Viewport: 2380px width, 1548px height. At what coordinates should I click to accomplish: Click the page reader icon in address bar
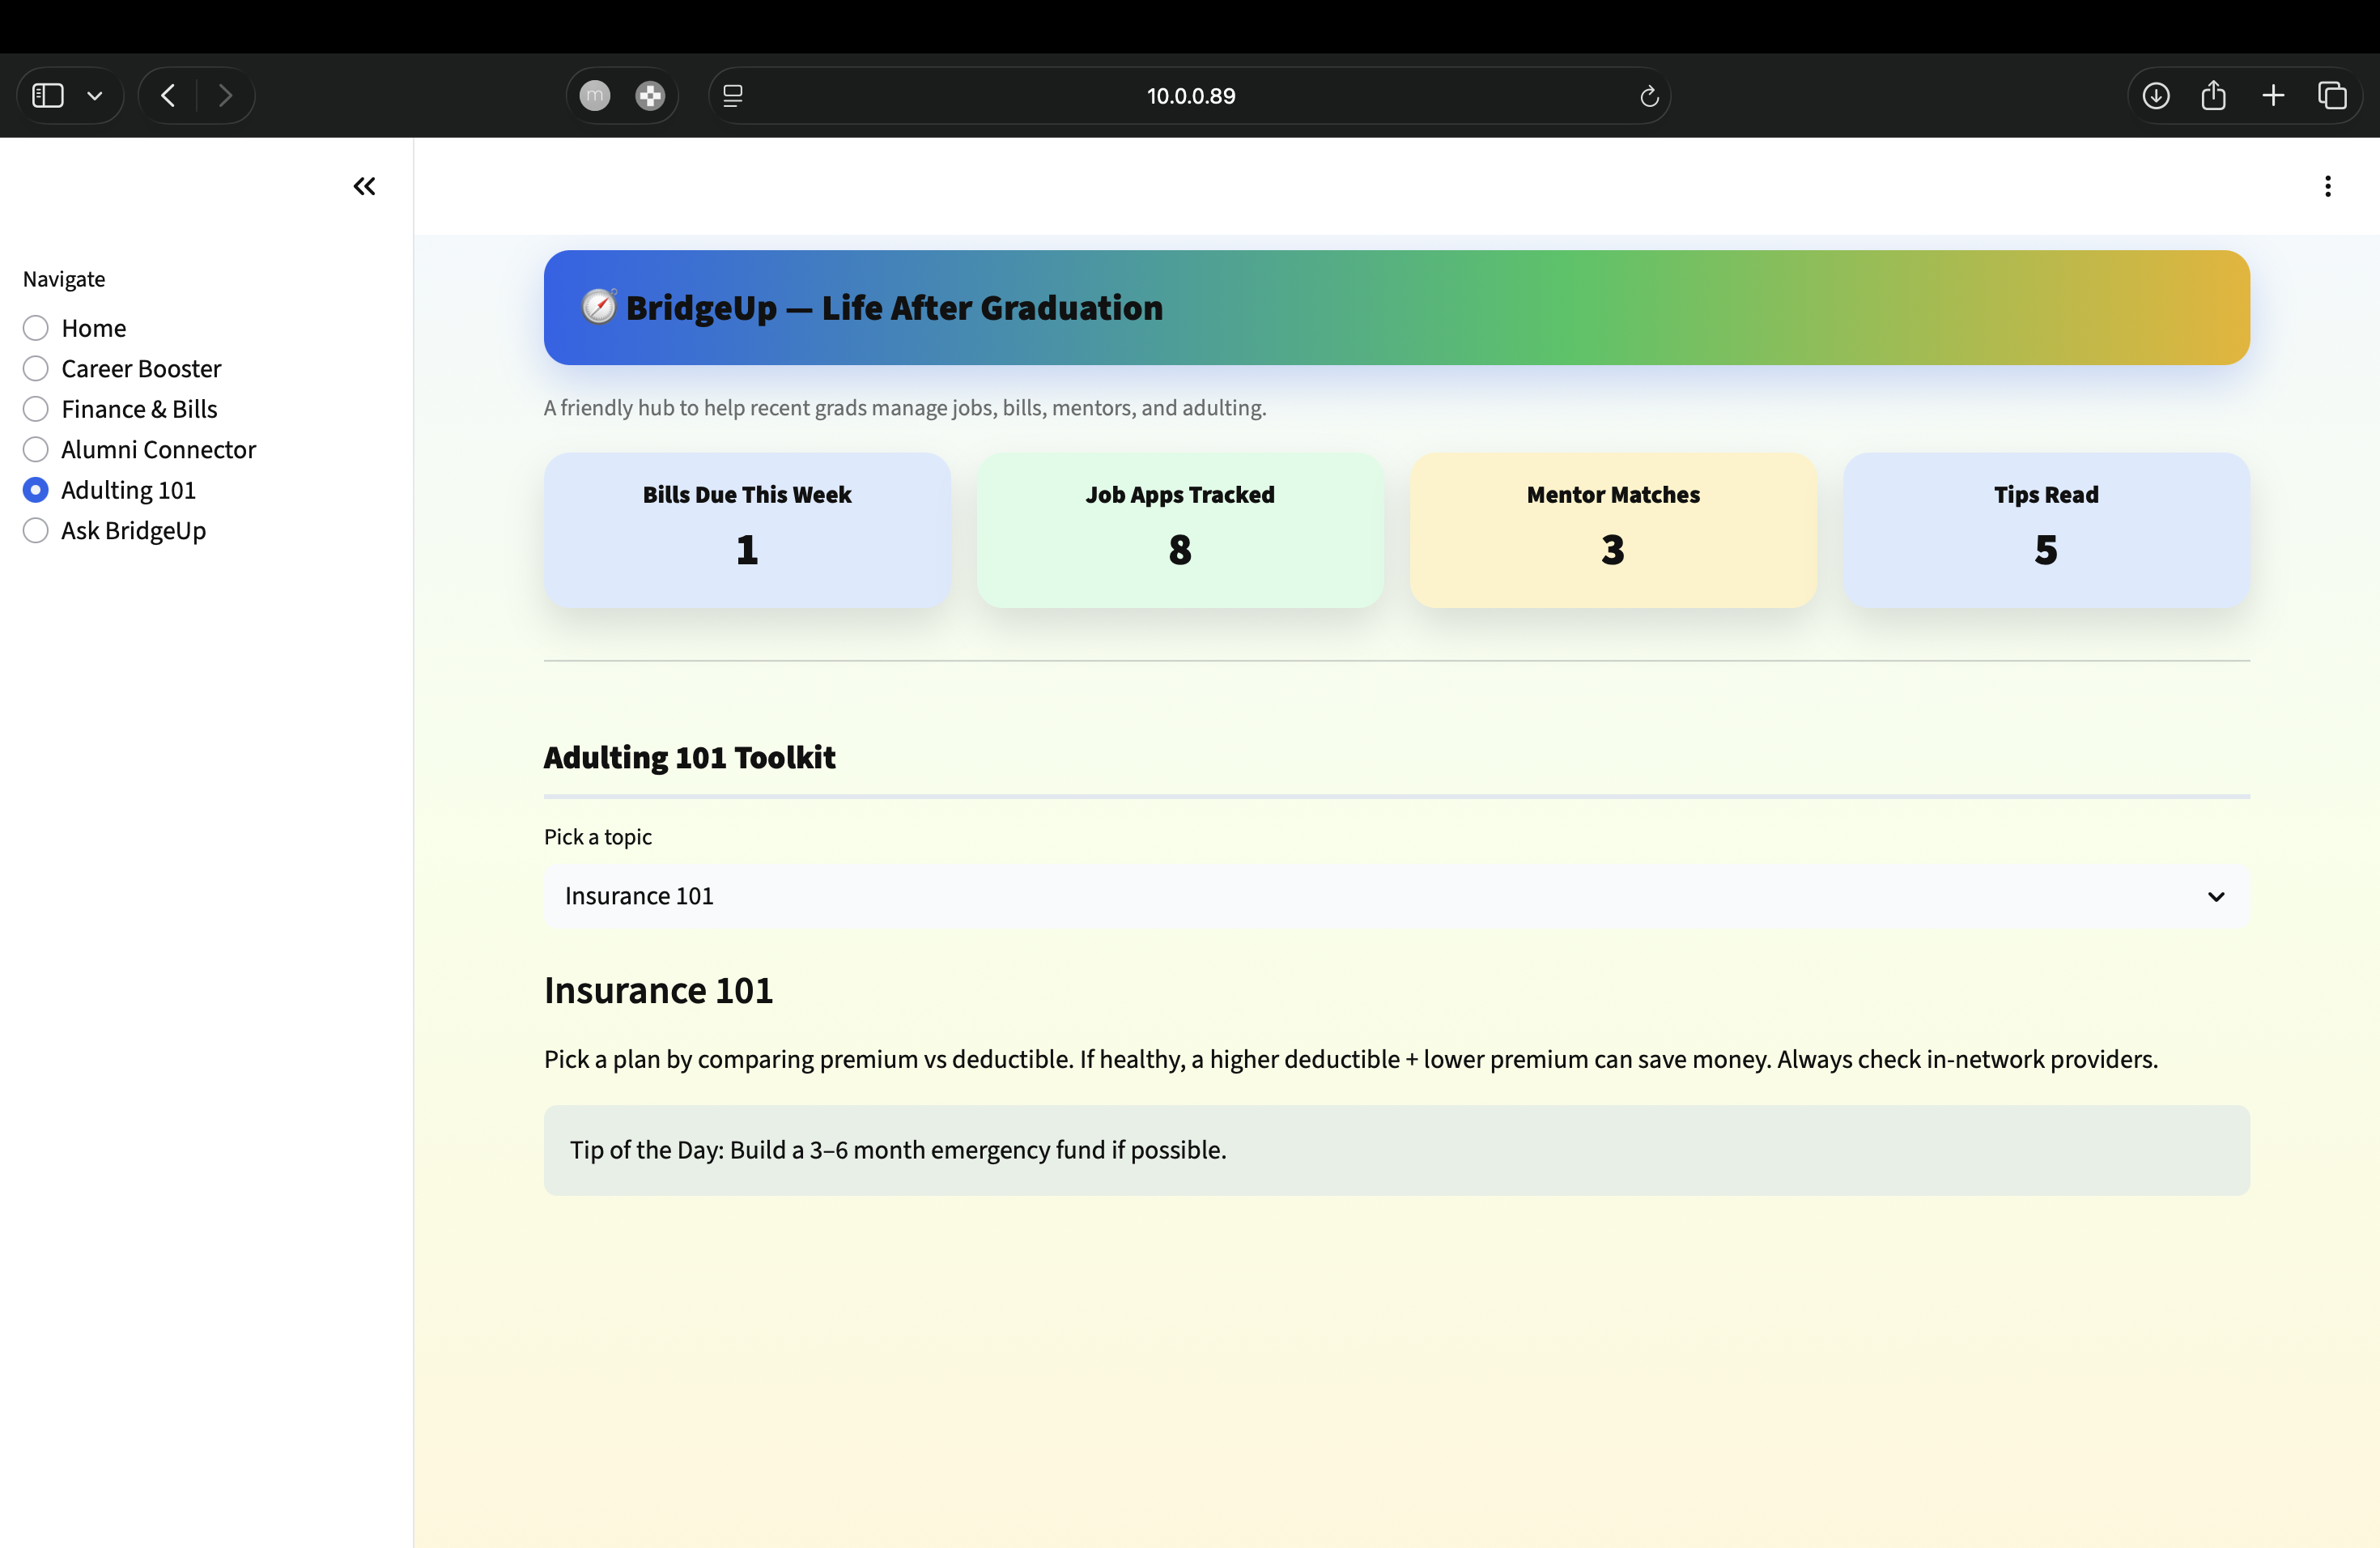(x=733, y=96)
